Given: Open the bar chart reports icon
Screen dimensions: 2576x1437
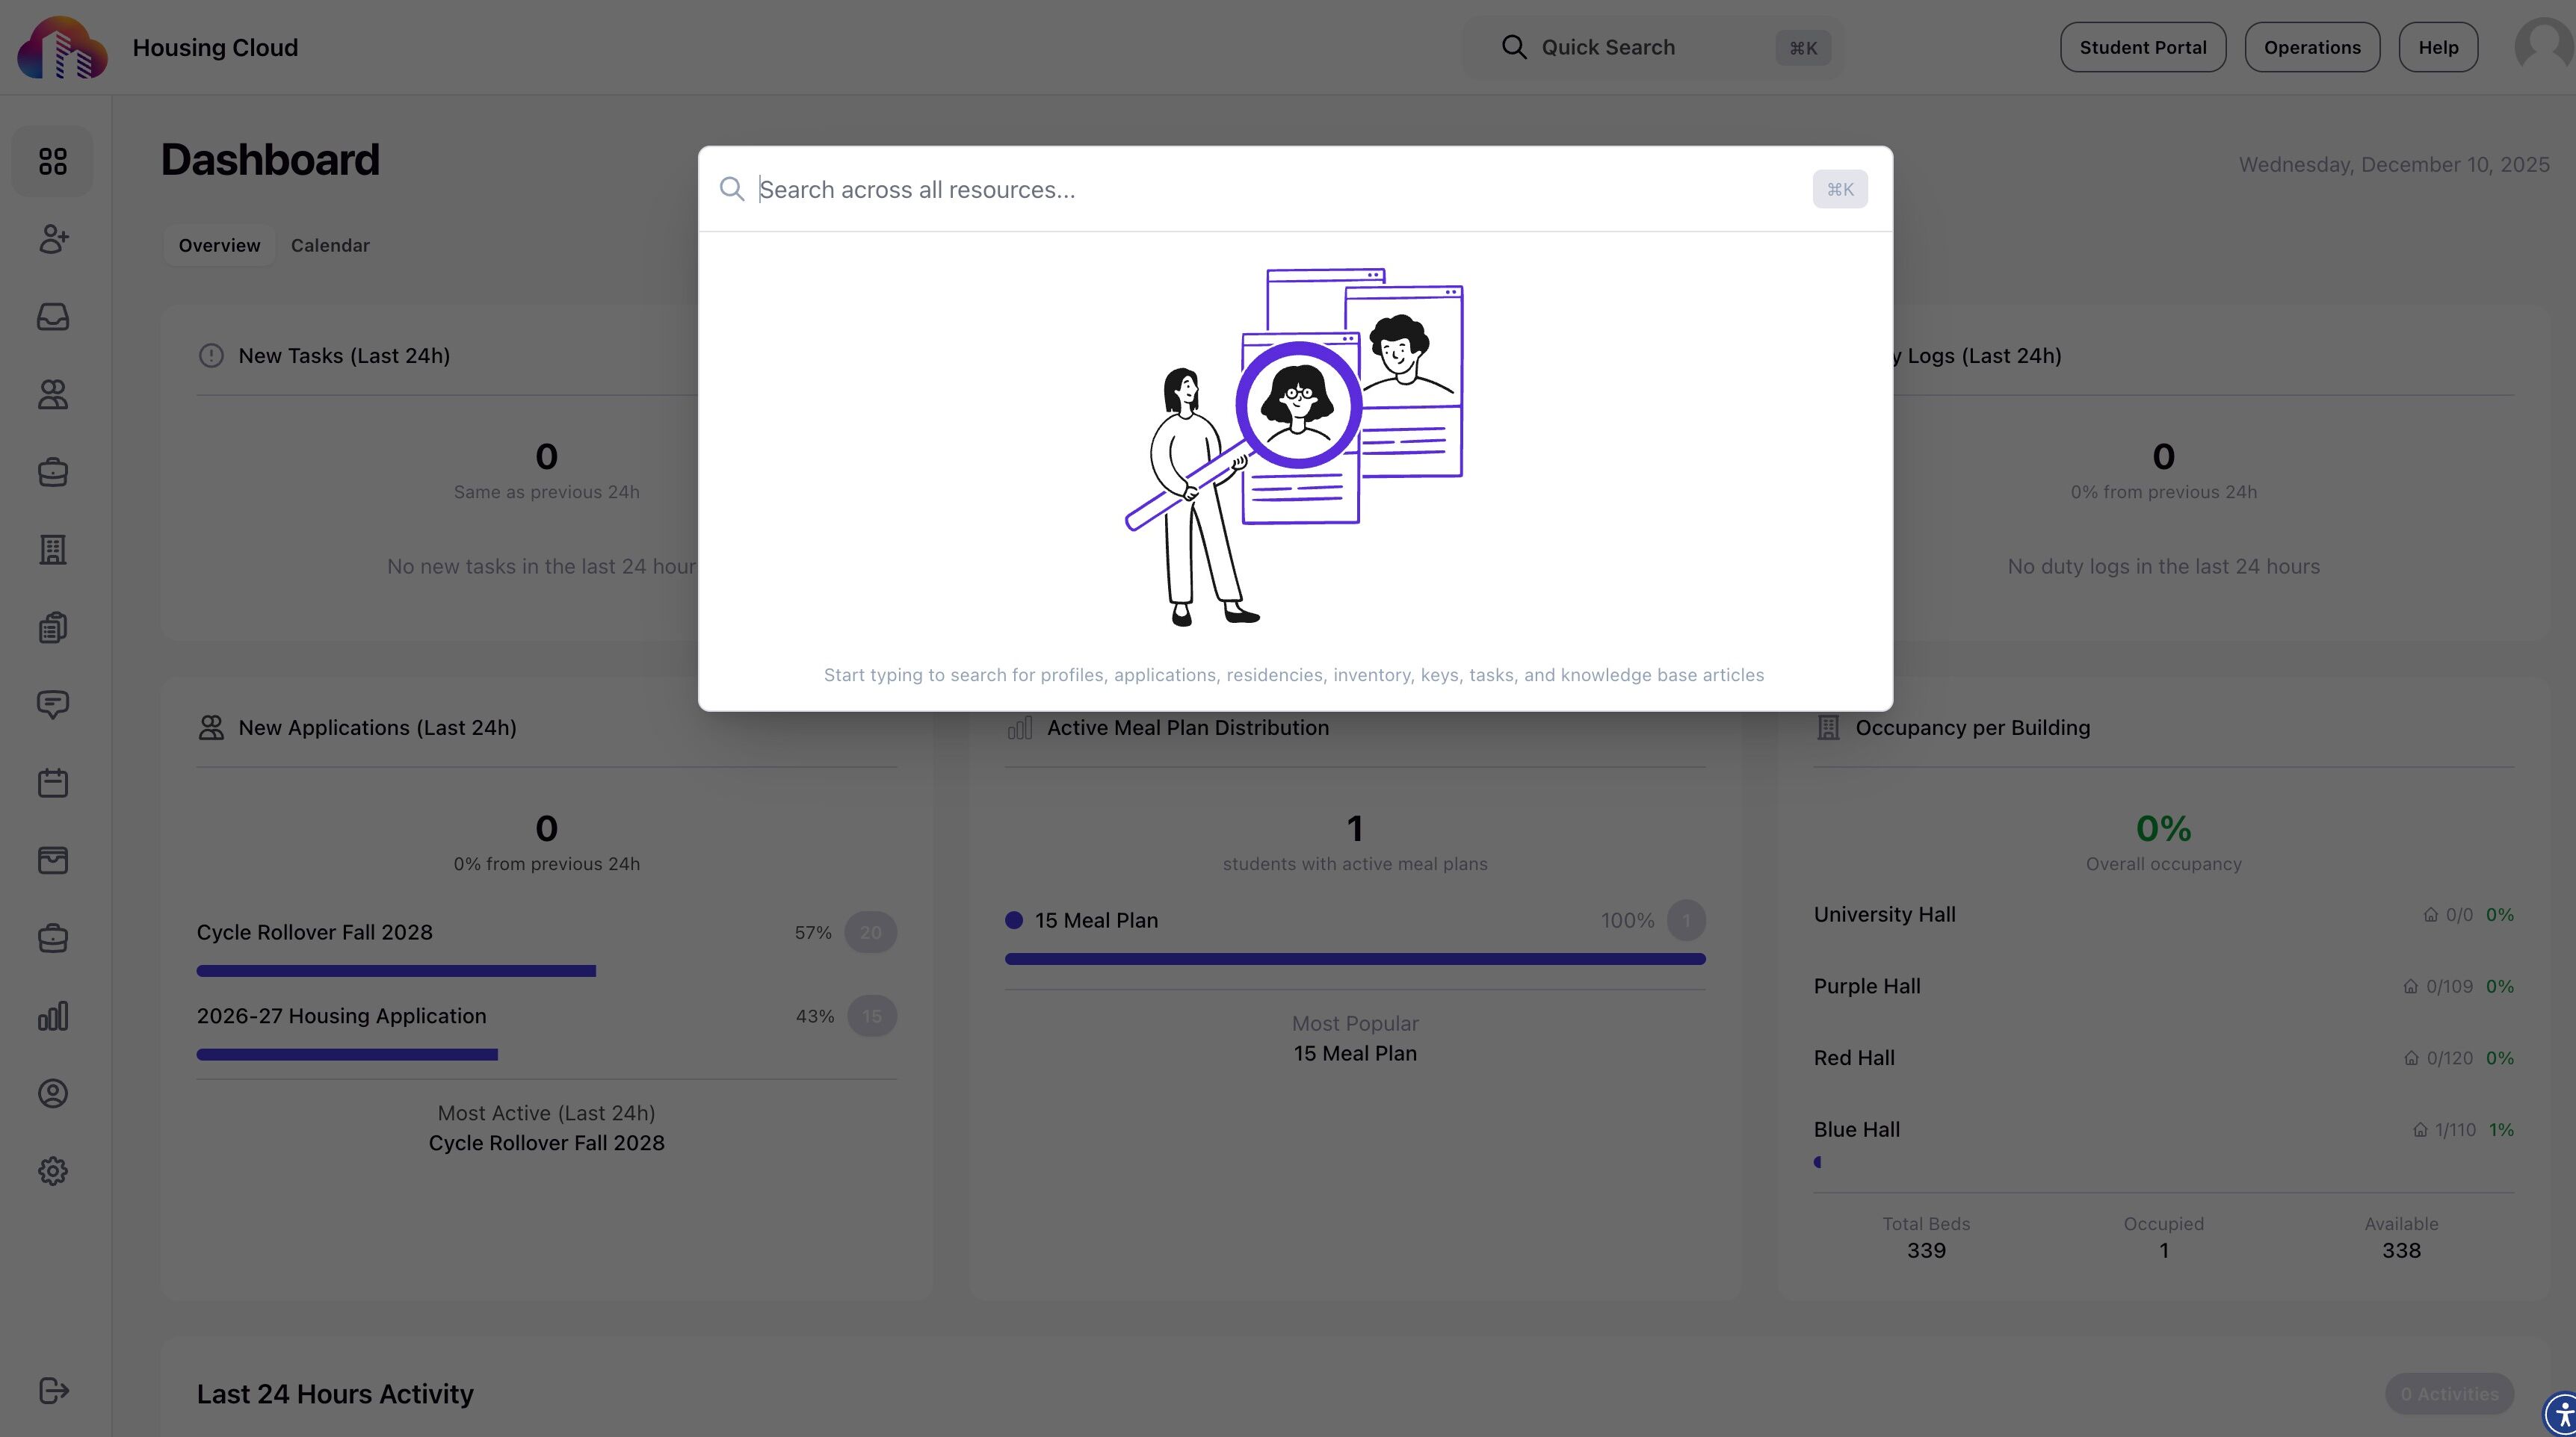Looking at the screenshot, I should tap(53, 1017).
